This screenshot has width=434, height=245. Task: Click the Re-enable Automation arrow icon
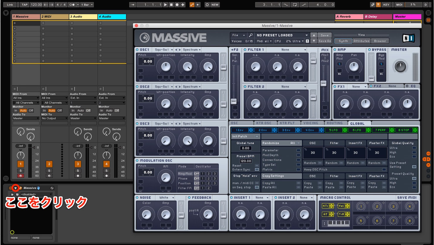pos(198,5)
